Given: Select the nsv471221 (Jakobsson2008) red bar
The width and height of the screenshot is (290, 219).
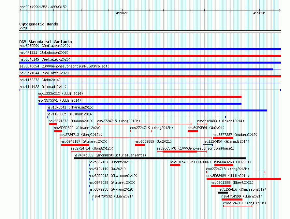Looking at the screenshot, I should (x=150, y=56).
